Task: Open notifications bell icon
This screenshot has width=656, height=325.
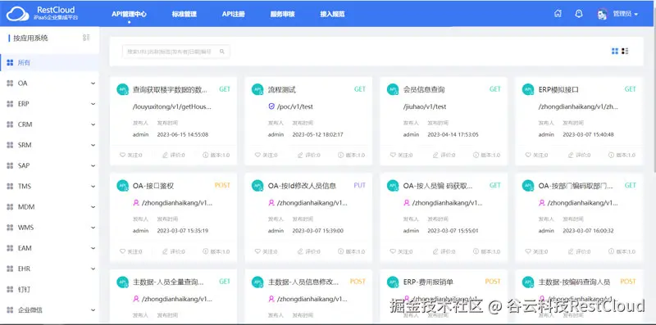Action: point(579,13)
